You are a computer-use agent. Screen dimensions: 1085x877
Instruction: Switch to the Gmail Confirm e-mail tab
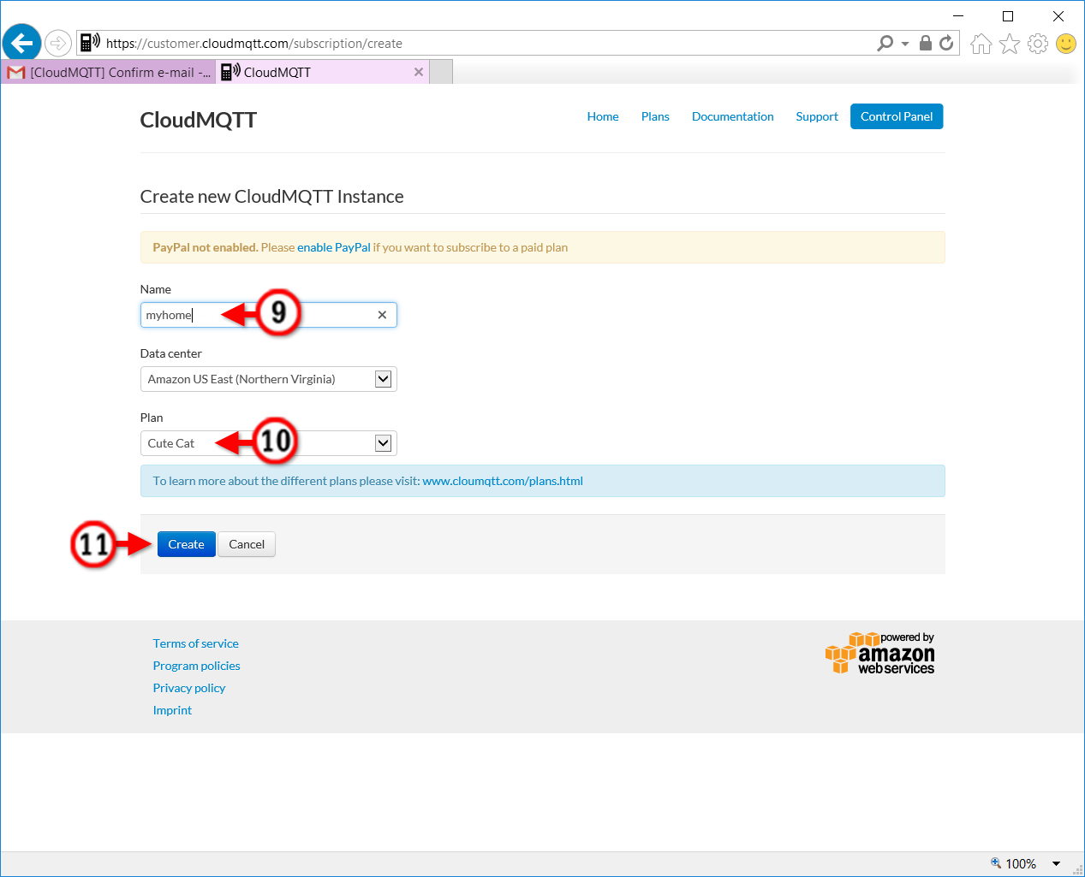109,72
